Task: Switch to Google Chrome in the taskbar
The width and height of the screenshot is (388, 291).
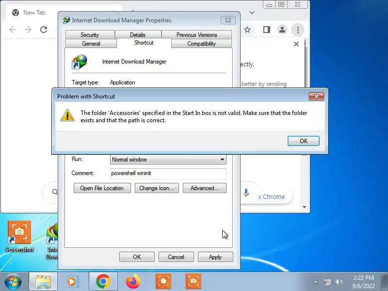Action: click(103, 281)
